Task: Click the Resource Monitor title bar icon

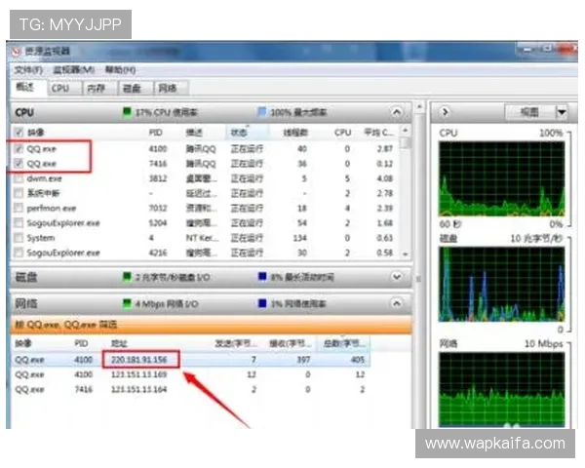Action: click(16, 51)
